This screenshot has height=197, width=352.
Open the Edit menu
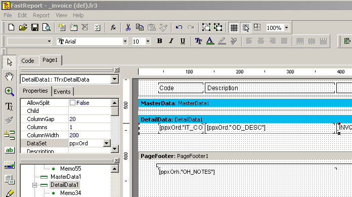pos(22,15)
